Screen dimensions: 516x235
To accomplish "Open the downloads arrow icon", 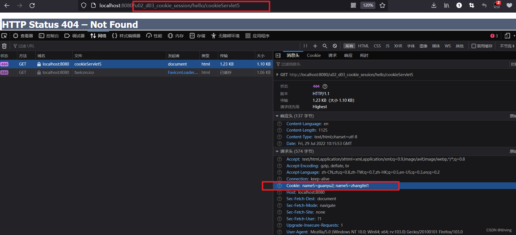I will click(x=434, y=5).
